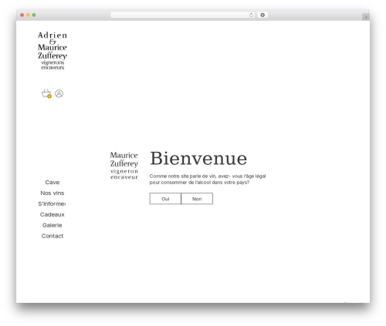Go to Nos vins menu item
The height and width of the screenshot is (326, 386).
pyautogui.click(x=52, y=193)
